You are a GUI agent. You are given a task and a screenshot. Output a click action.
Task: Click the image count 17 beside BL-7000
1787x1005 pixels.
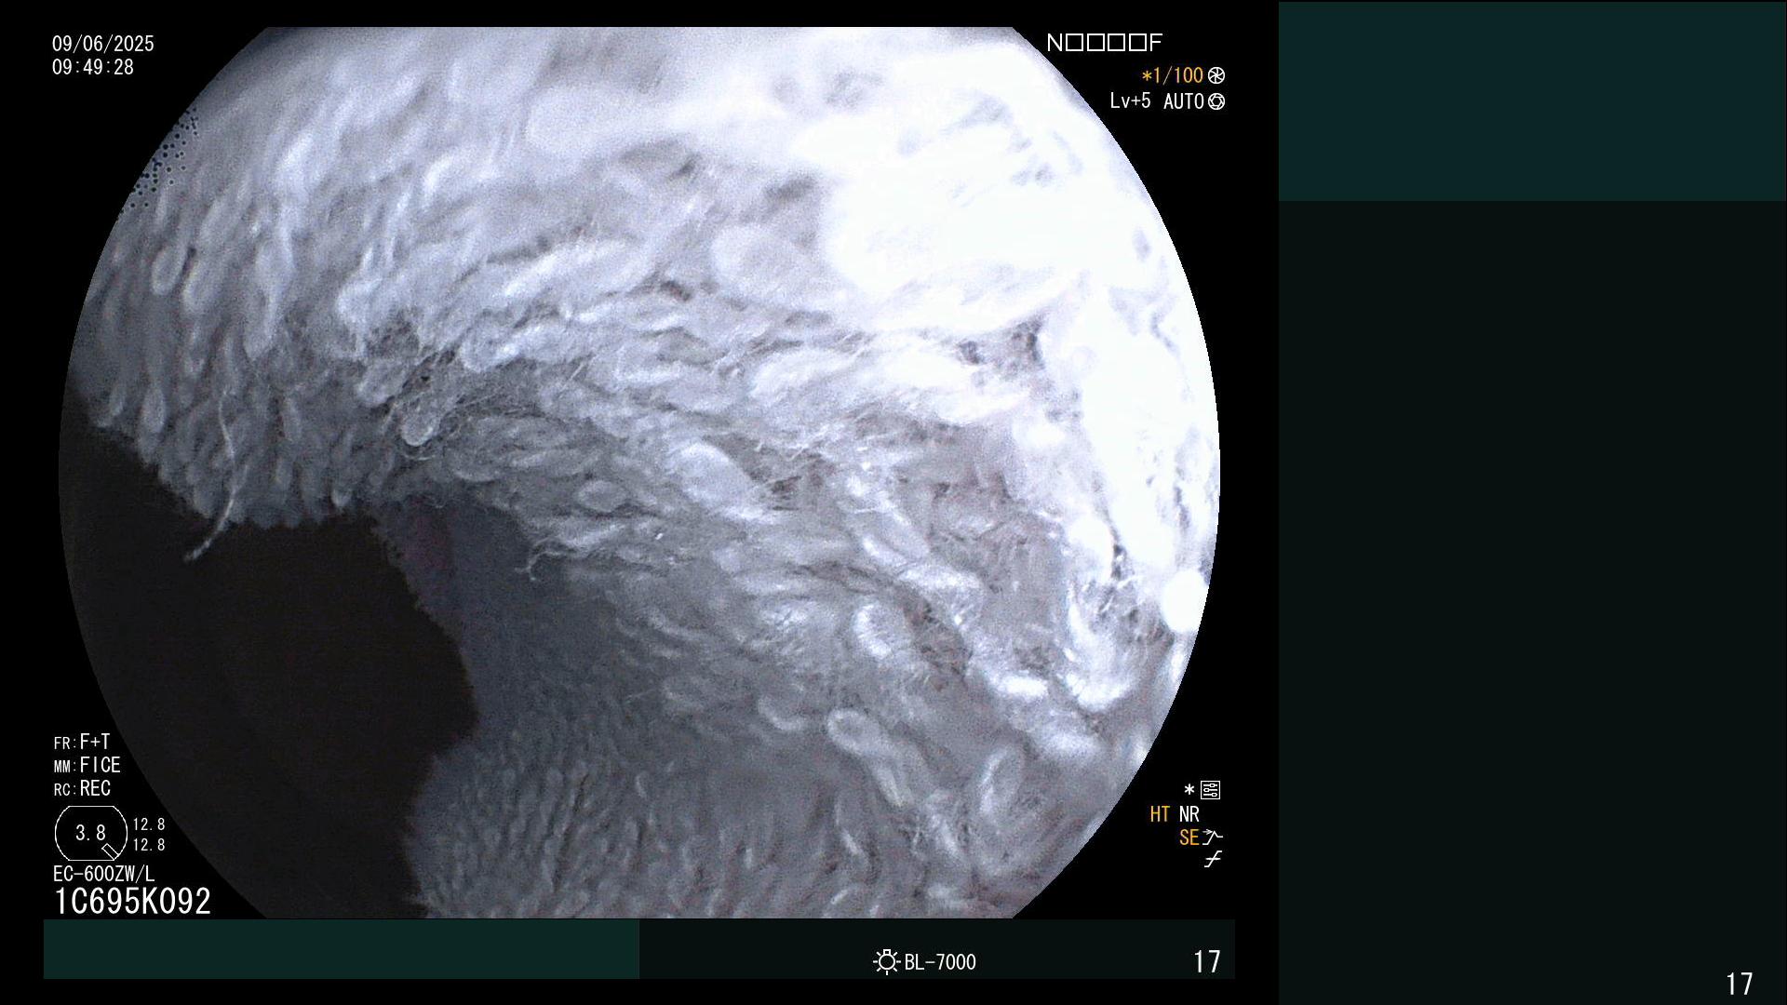[x=1207, y=962]
